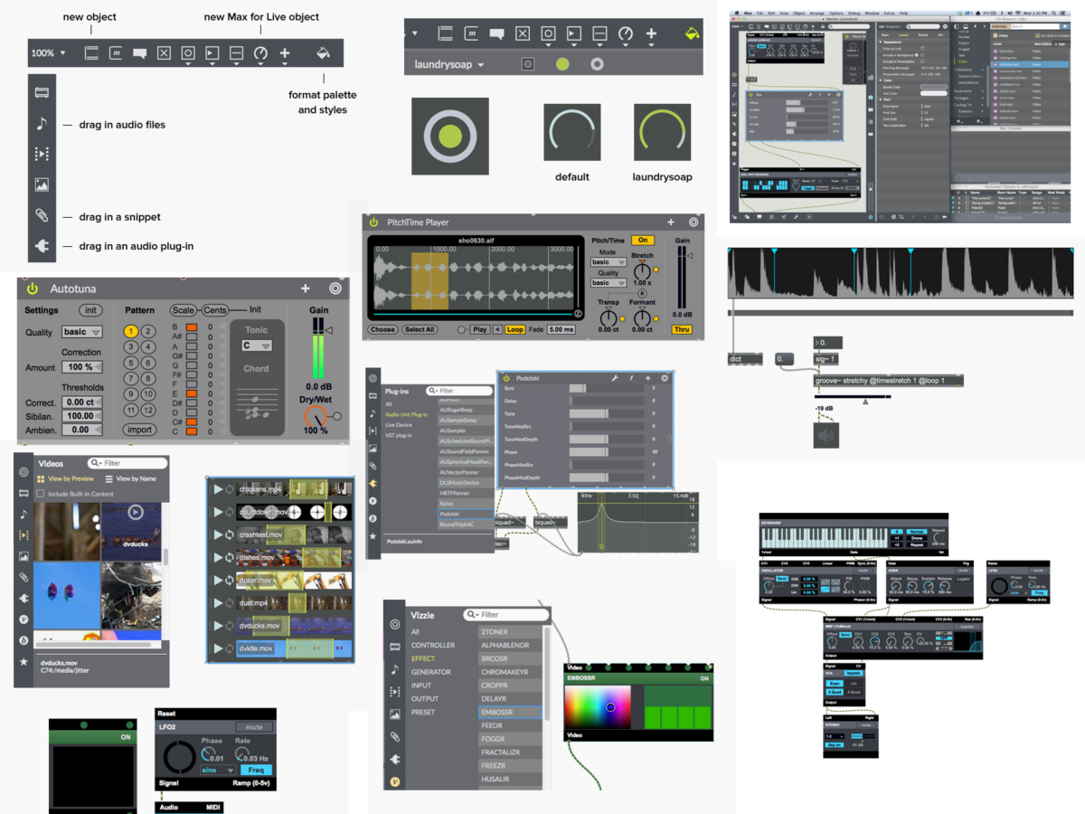1085x814 pixels.
Task: Click the import button in Autotuna
Action: pos(139,430)
